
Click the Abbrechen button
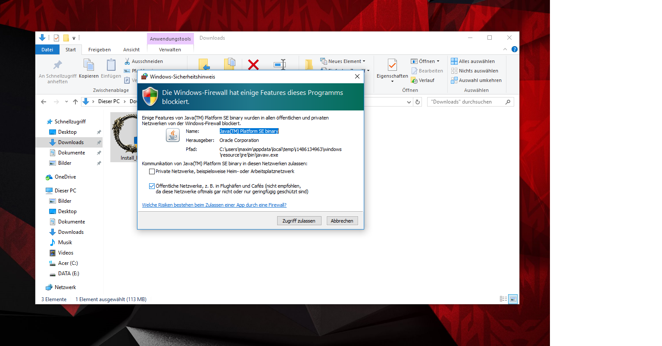[x=342, y=221]
